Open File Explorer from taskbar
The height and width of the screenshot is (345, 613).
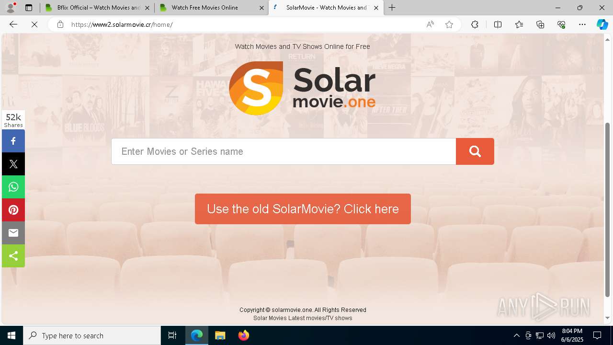(x=220, y=335)
